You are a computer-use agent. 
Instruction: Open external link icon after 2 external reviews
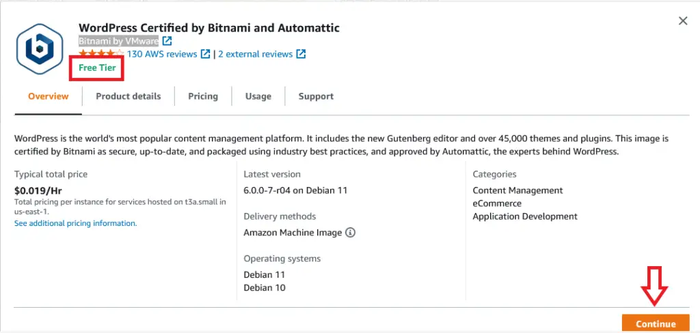pyautogui.click(x=301, y=54)
